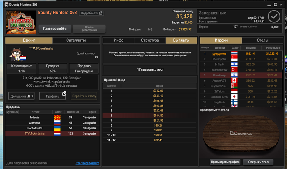Viewport: 287px width, 169px height.
Task: Click the external link icon beside Профиль
Action: [64, 93]
